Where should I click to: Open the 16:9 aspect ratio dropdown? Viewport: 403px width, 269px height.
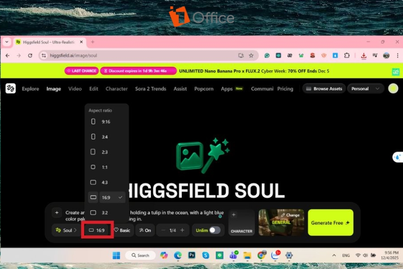[97, 230]
